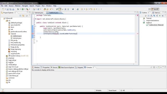
Task: Open the Task List view tab
Action: 156,13
